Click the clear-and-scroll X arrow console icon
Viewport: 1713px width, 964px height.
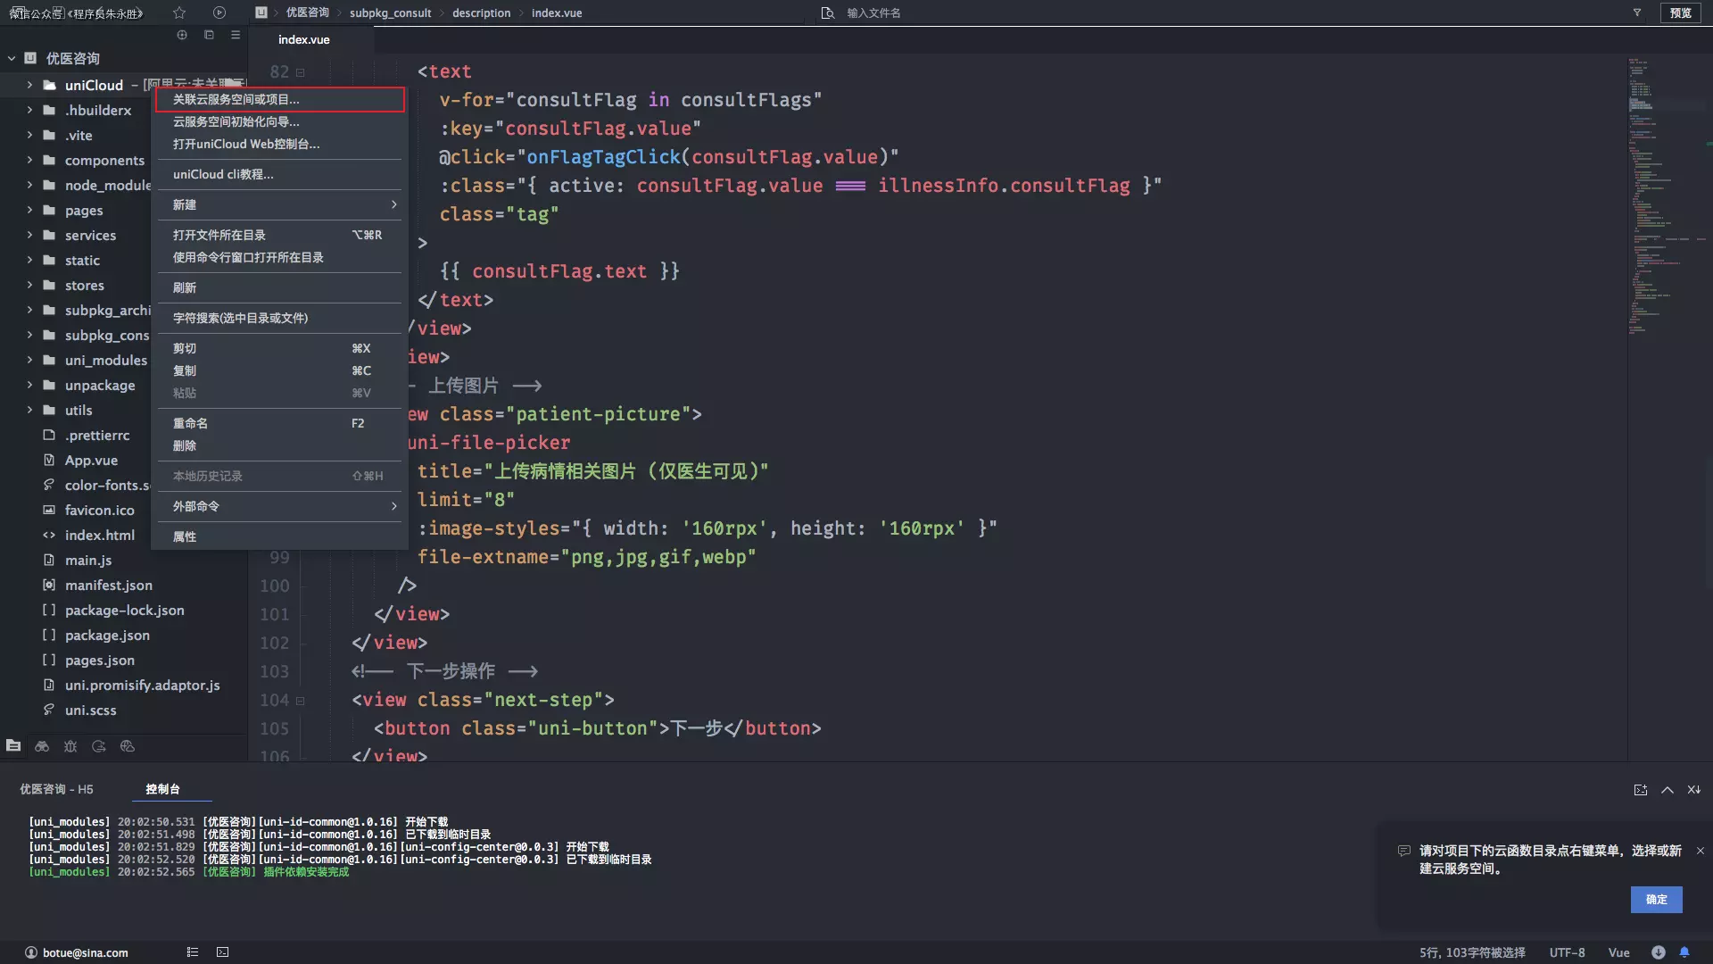tap(1693, 789)
